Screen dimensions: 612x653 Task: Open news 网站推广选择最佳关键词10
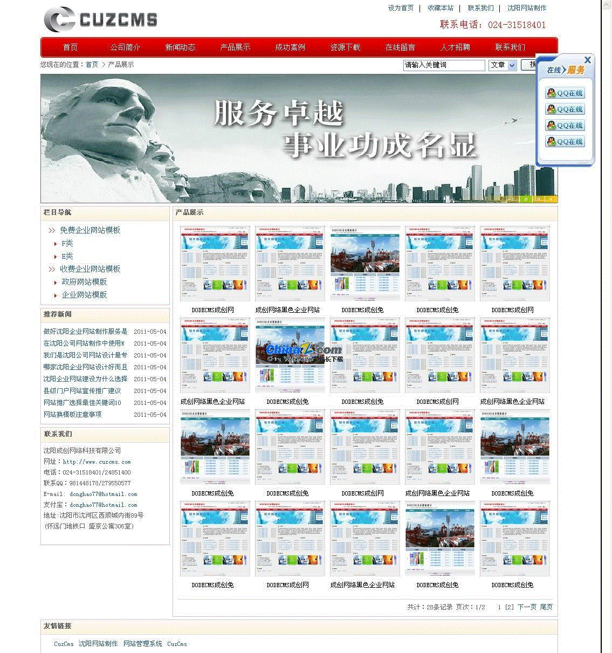tap(82, 403)
